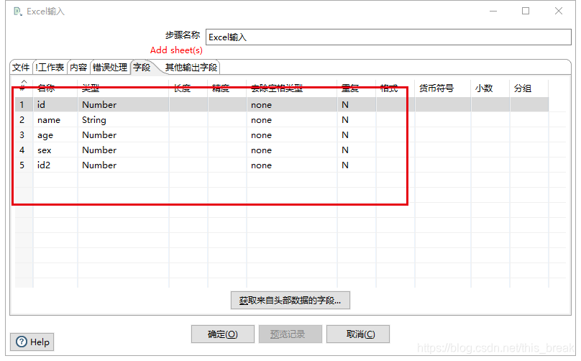Switch to the 文件 tab

click(21, 68)
